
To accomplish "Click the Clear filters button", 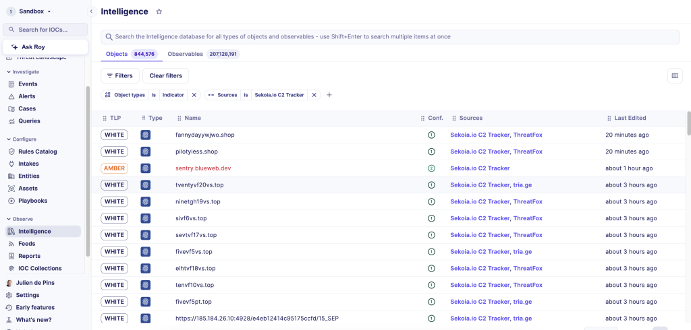I will [x=166, y=75].
